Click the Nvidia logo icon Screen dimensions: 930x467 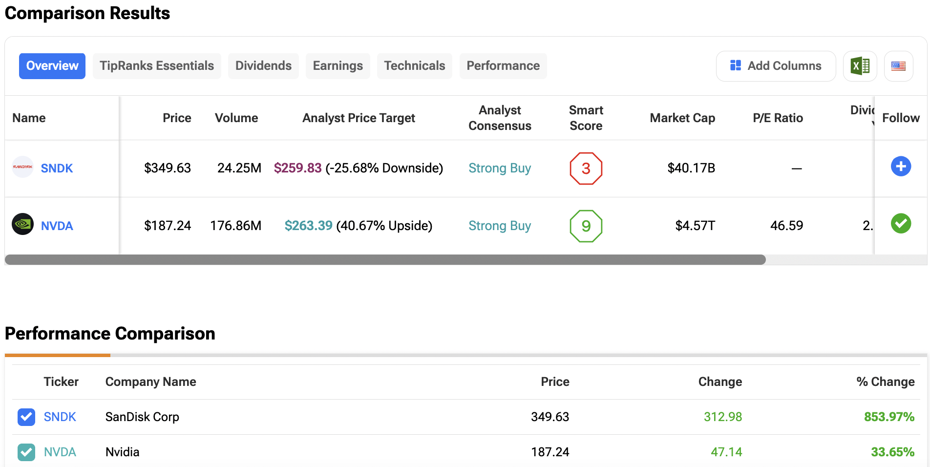[22, 224]
